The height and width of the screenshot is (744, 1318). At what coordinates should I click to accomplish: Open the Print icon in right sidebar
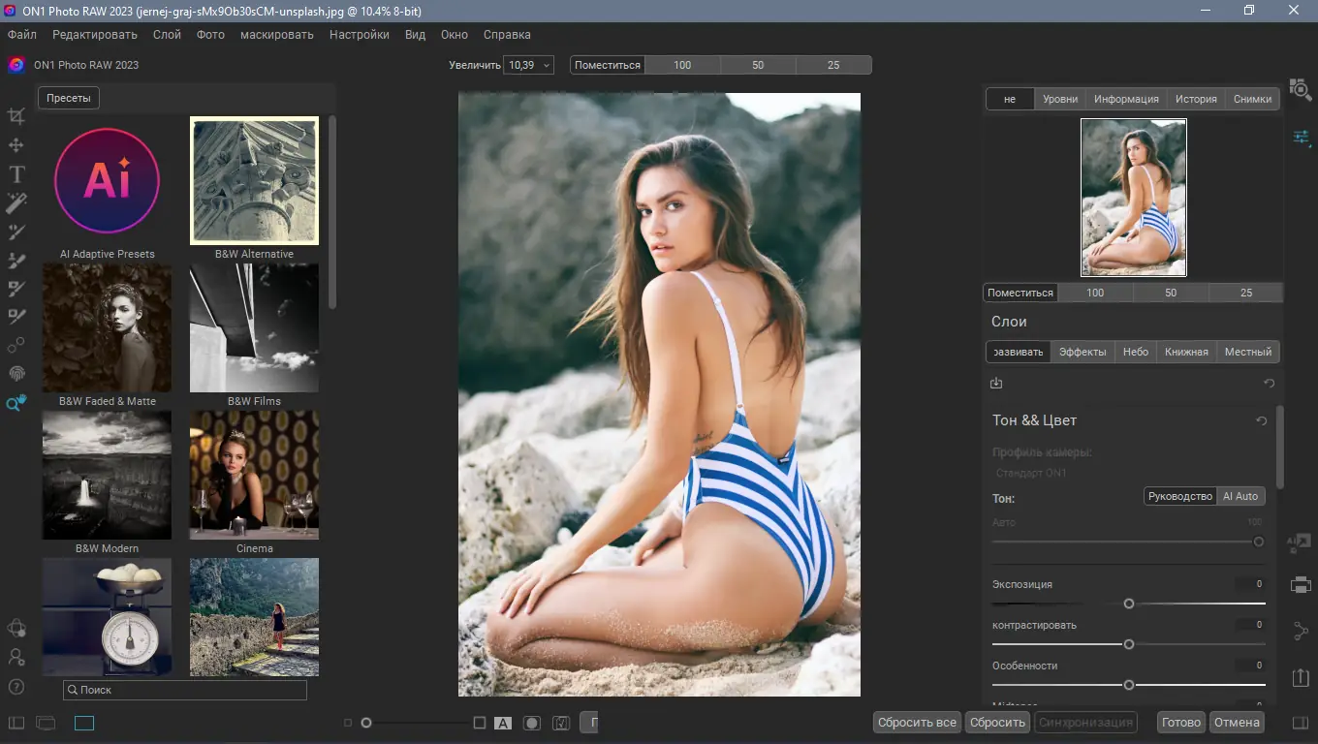click(x=1301, y=585)
